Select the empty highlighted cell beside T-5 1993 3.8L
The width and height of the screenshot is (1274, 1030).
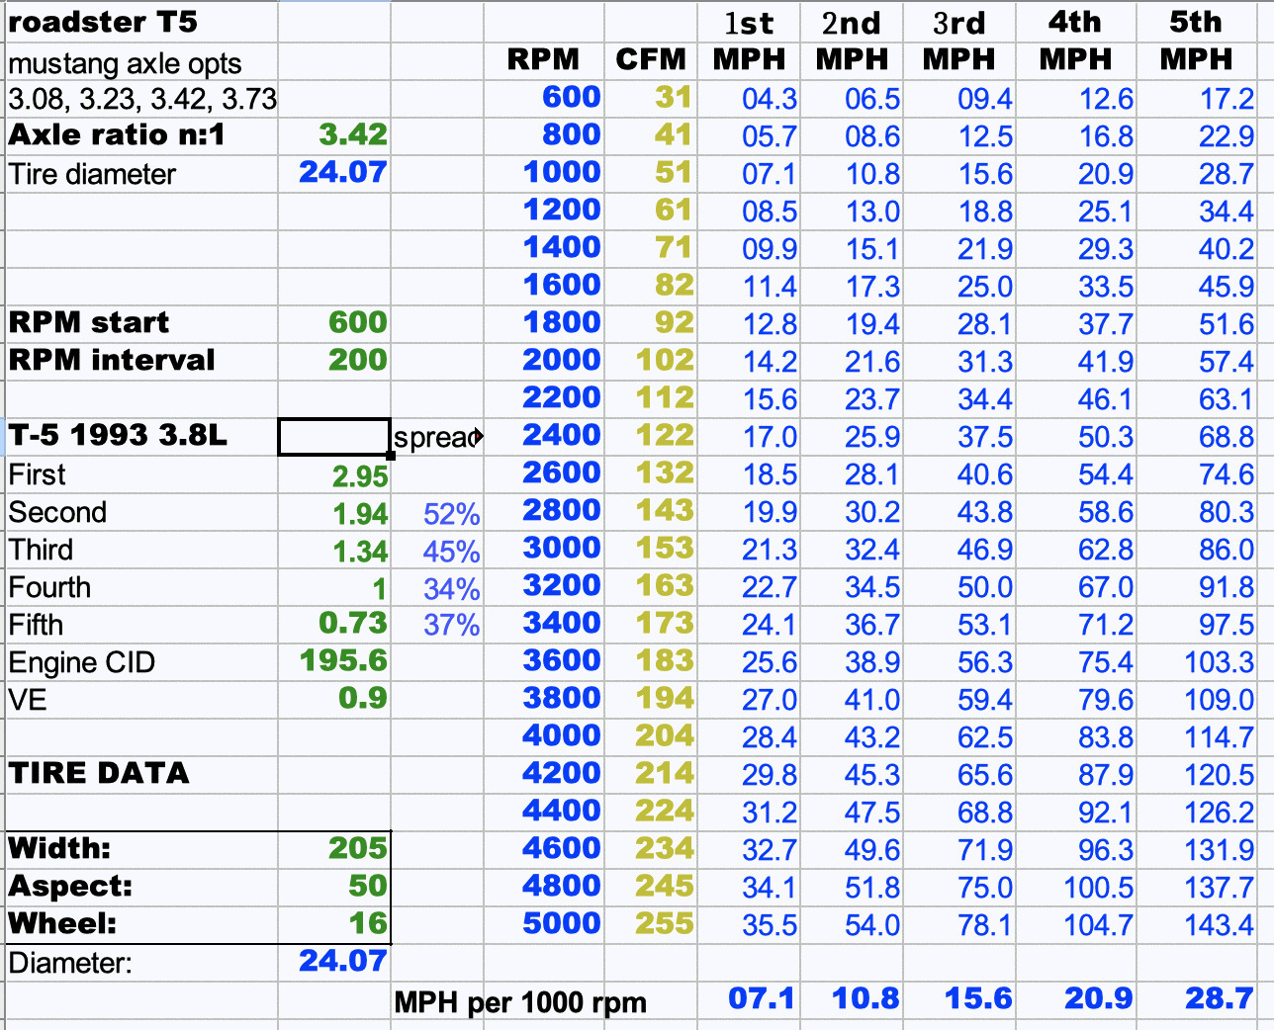point(334,436)
